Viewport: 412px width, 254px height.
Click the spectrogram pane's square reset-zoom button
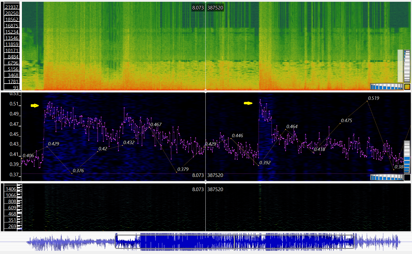[x=407, y=87]
